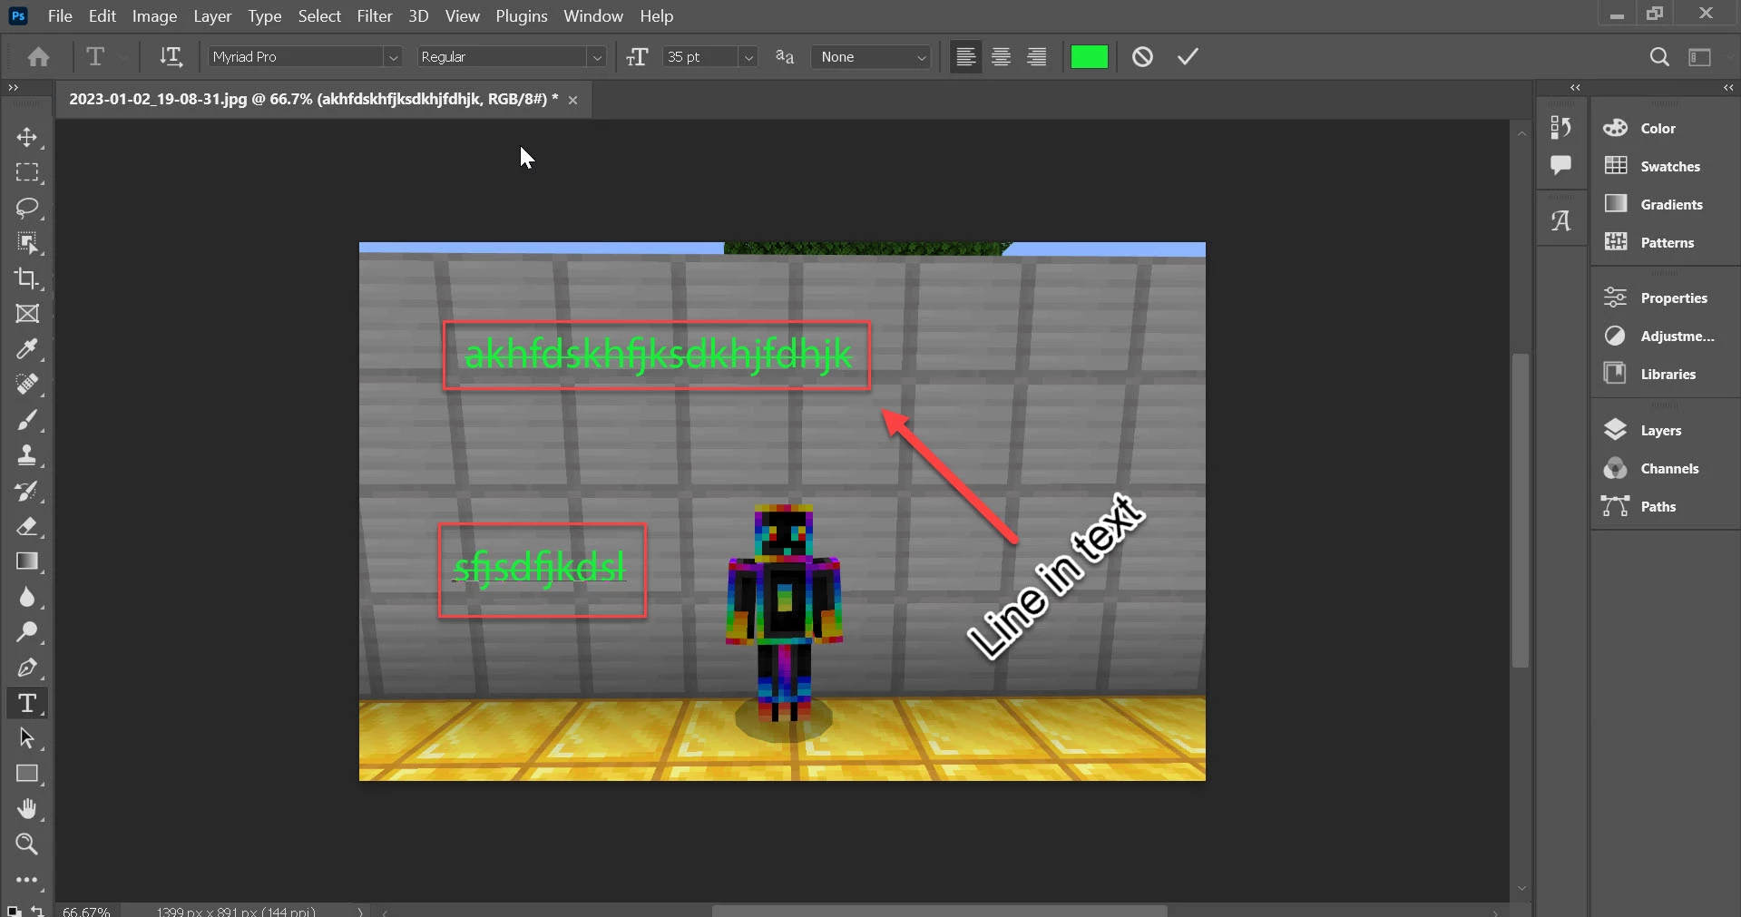This screenshot has width=1741, height=917.
Task: Open the Layer menu
Action: tap(212, 16)
